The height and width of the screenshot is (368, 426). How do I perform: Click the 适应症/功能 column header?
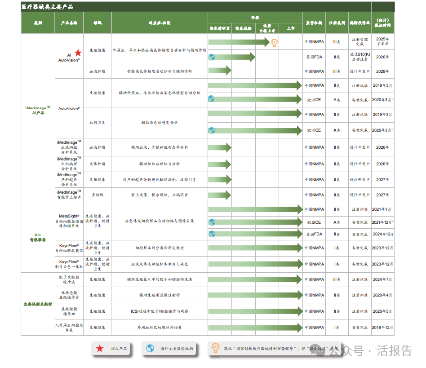pos(159,22)
